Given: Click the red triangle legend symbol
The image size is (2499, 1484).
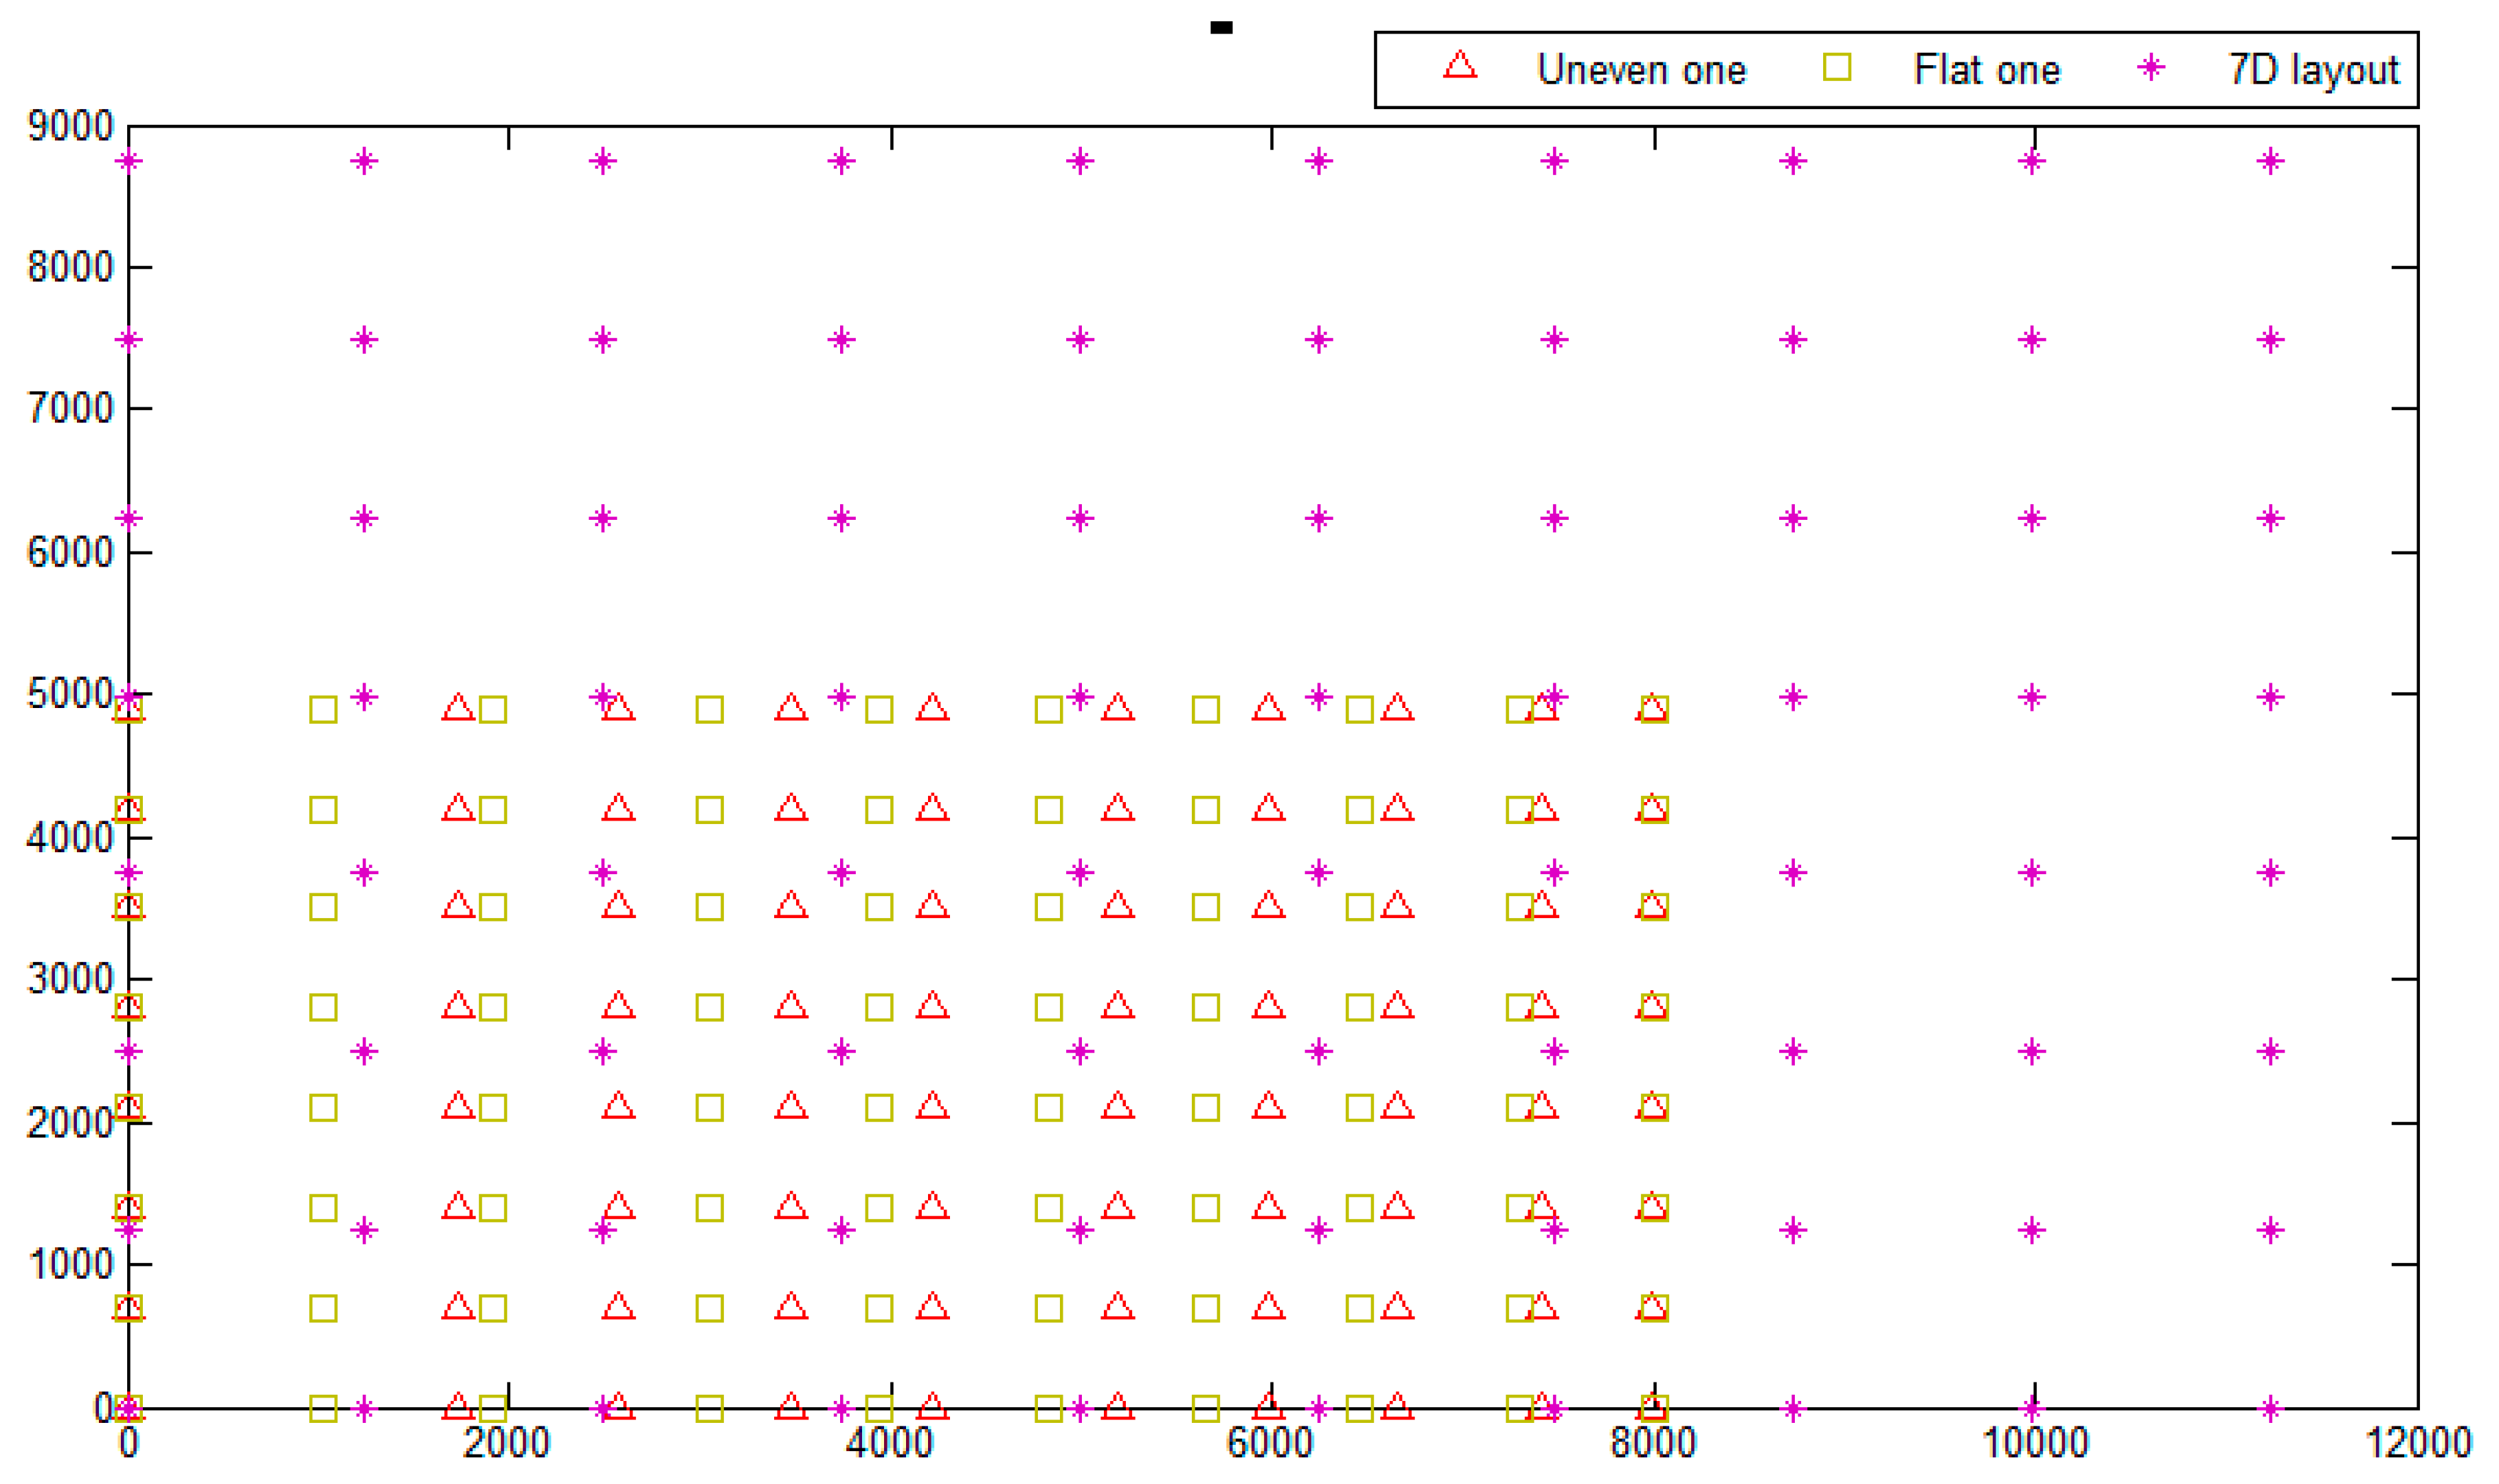Looking at the screenshot, I should click(1459, 67).
